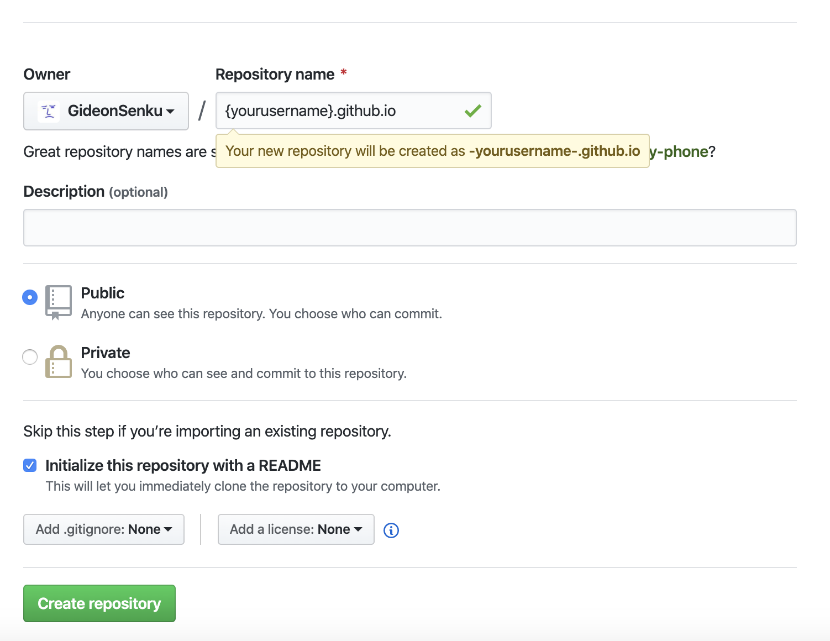
Task: Click the red required asterisk
Action: 344,73
